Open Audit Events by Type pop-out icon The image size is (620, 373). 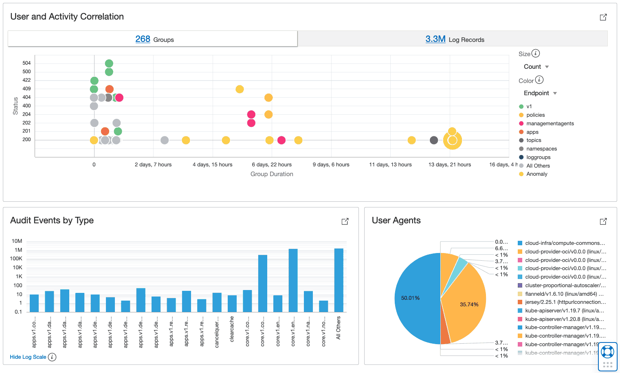(x=345, y=221)
